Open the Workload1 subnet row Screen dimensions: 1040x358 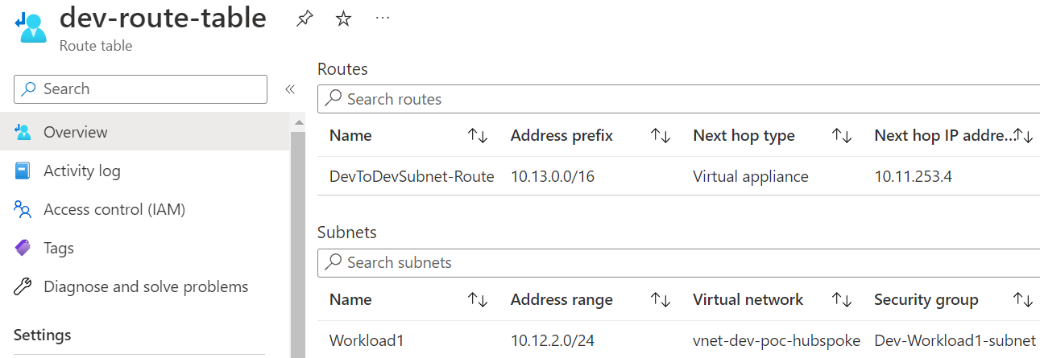(367, 340)
